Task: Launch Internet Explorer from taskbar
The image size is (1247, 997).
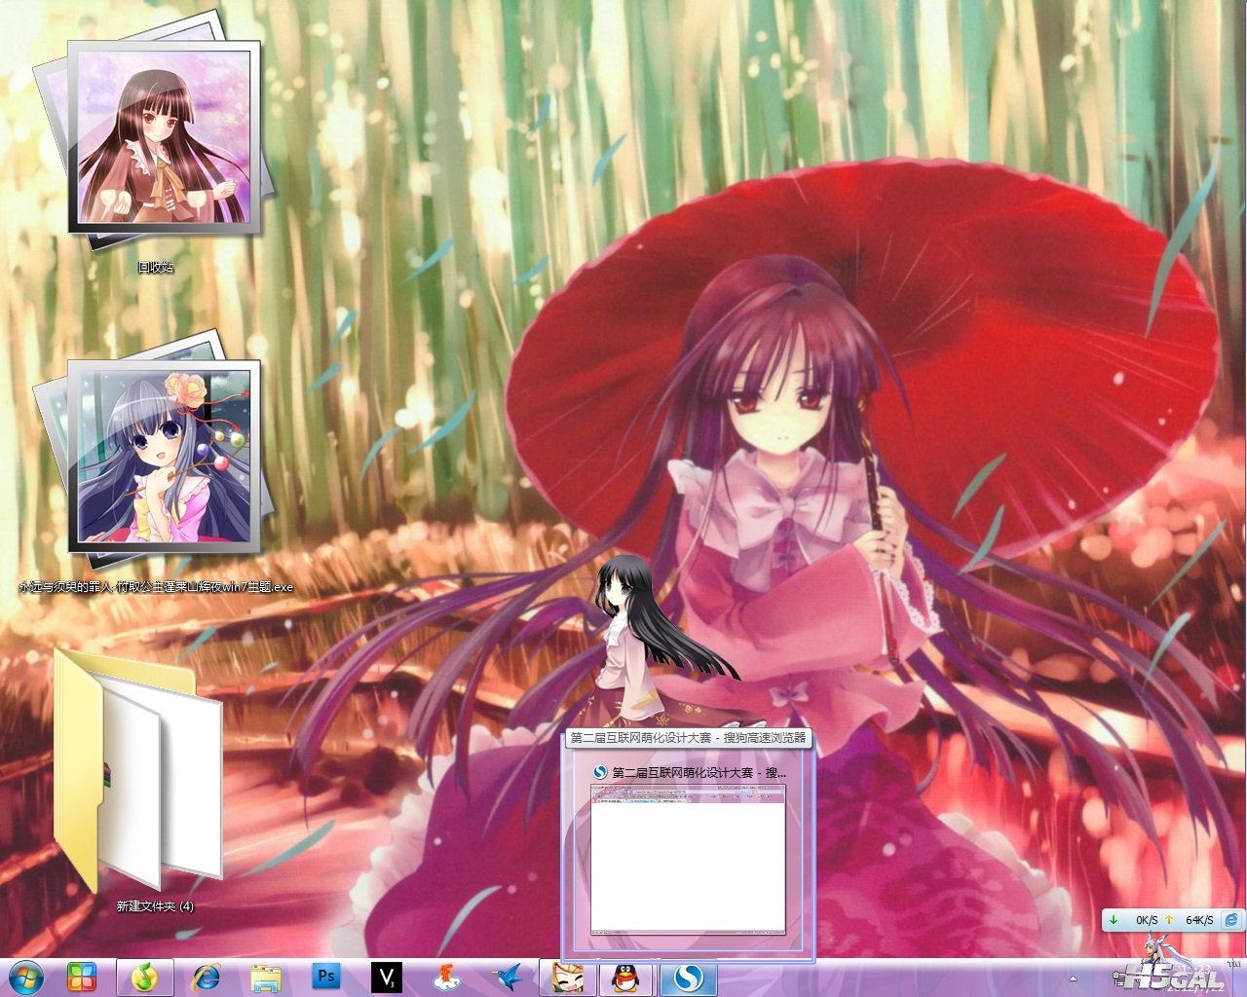Action: pyautogui.click(x=206, y=978)
